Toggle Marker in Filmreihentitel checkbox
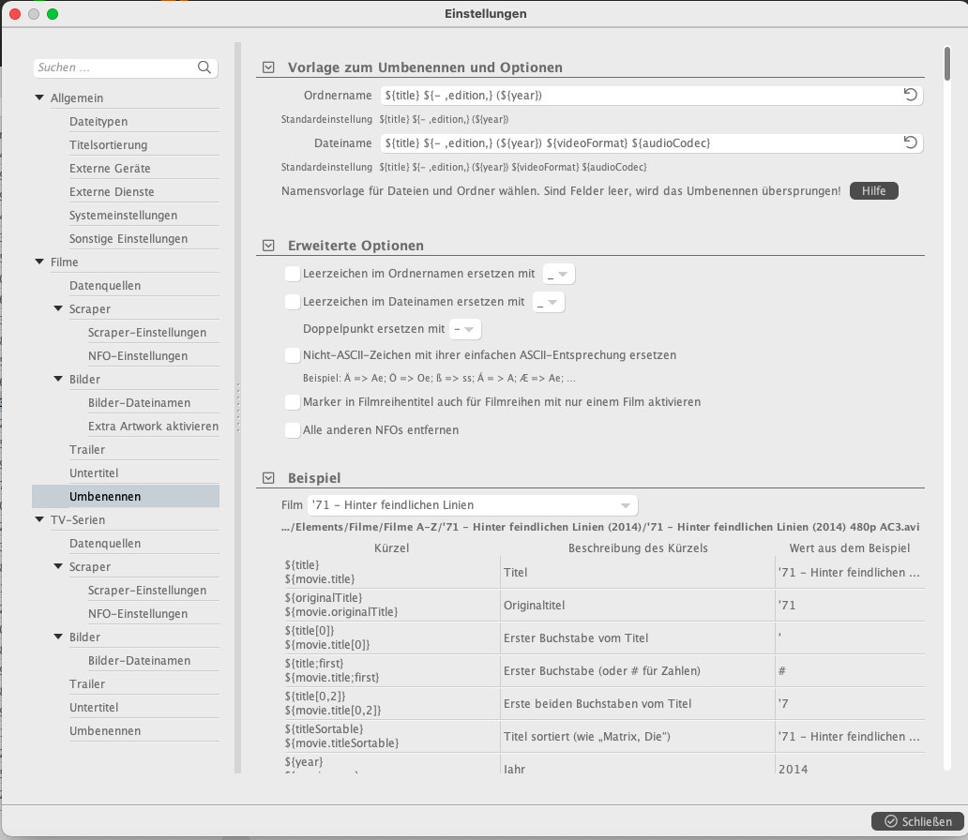 [x=293, y=402]
